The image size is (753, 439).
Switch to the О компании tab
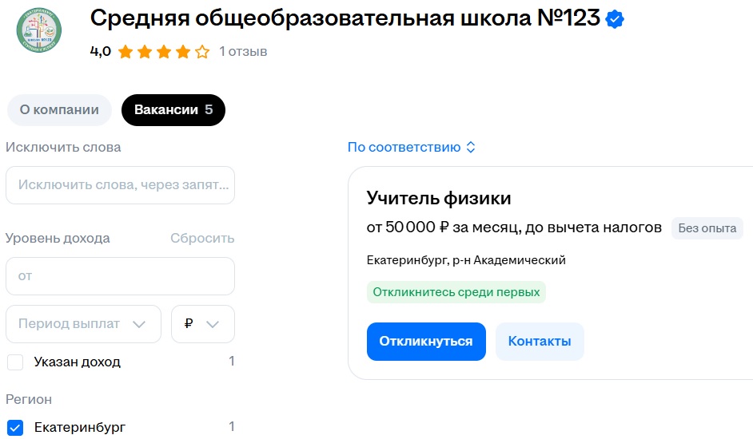pyautogui.click(x=59, y=110)
